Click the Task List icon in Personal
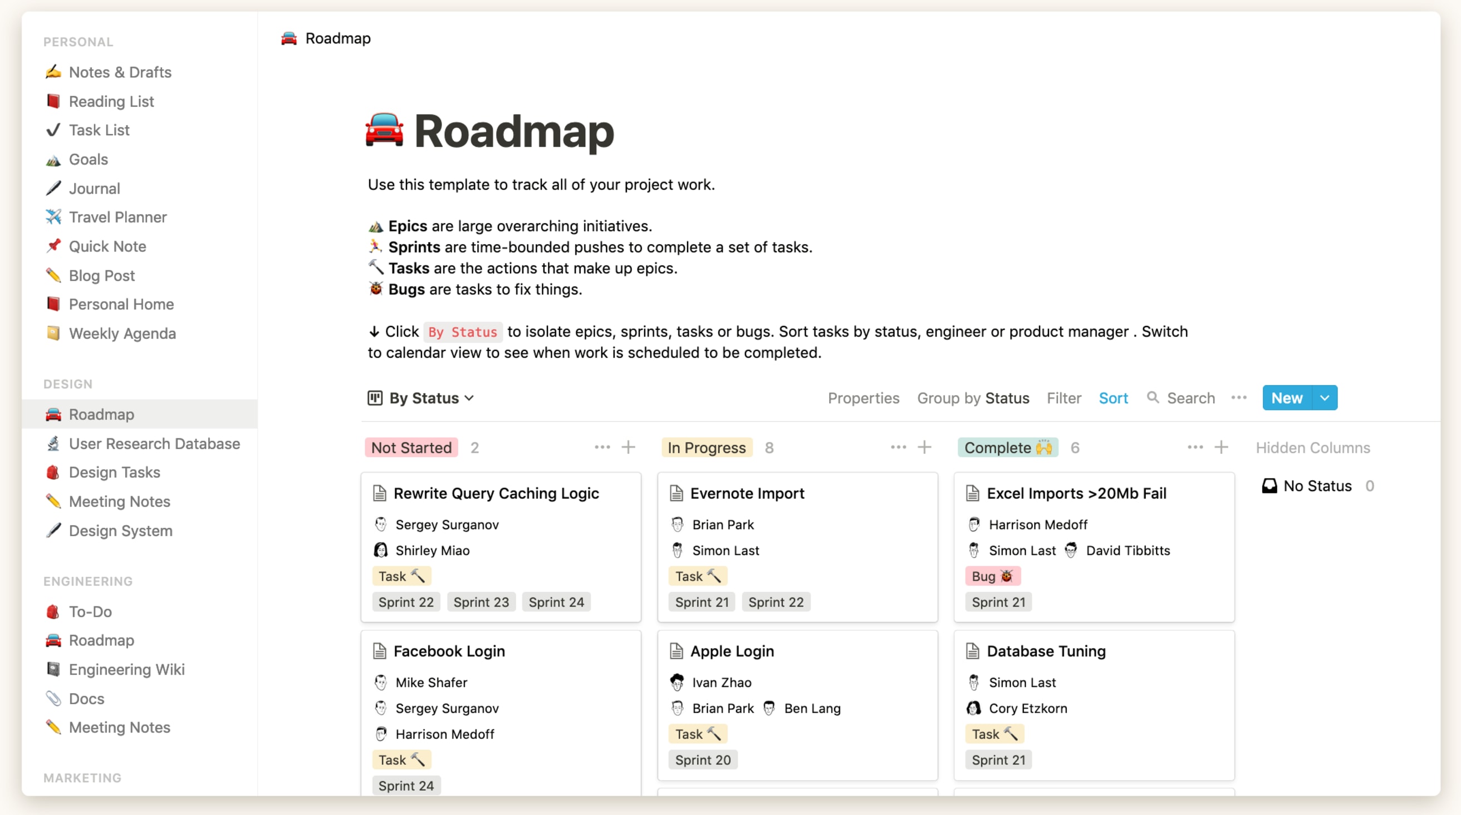Screen dimensions: 1461x815 [x=52, y=129]
